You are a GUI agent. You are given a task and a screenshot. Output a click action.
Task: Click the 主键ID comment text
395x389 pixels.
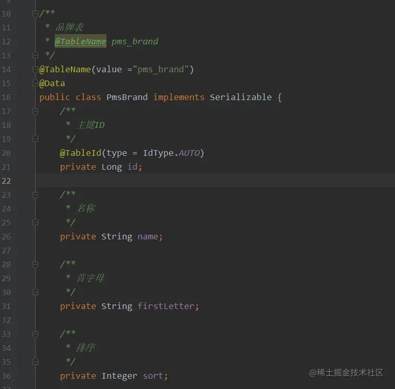point(90,125)
